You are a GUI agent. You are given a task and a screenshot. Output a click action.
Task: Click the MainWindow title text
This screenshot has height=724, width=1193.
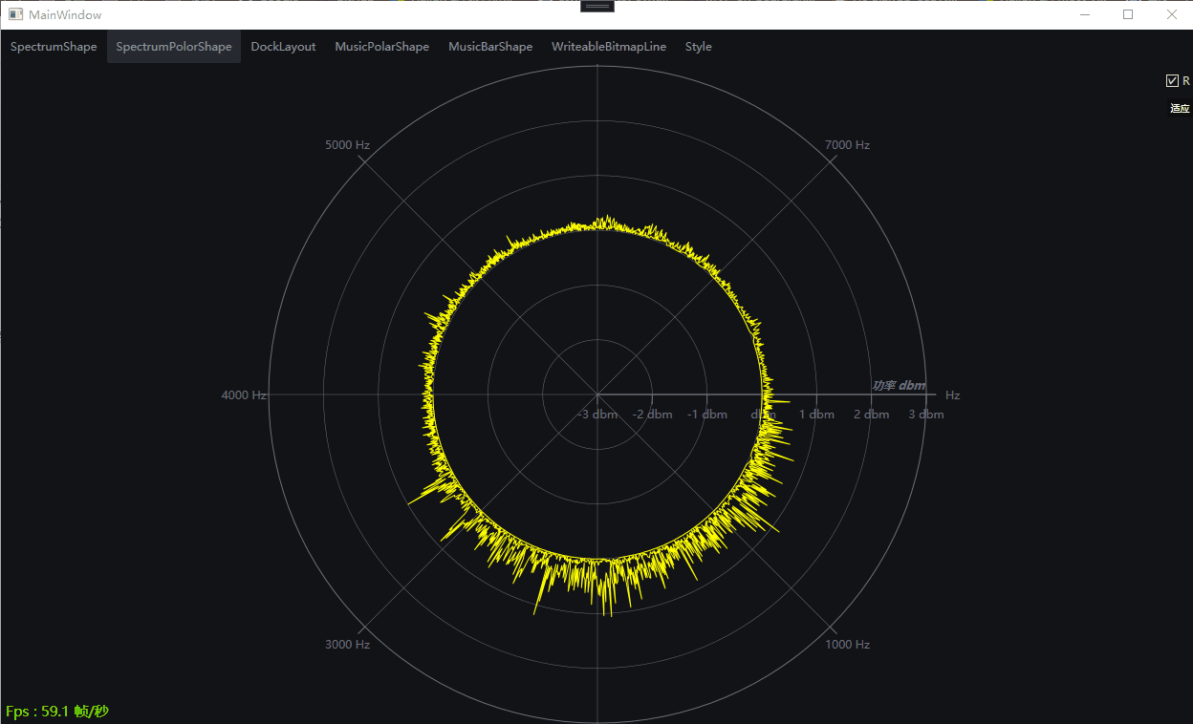65,15
